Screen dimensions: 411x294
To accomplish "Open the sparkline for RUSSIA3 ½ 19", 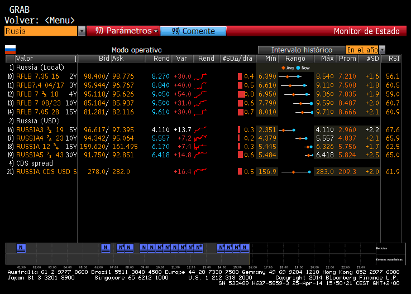I will (x=200, y=130).
